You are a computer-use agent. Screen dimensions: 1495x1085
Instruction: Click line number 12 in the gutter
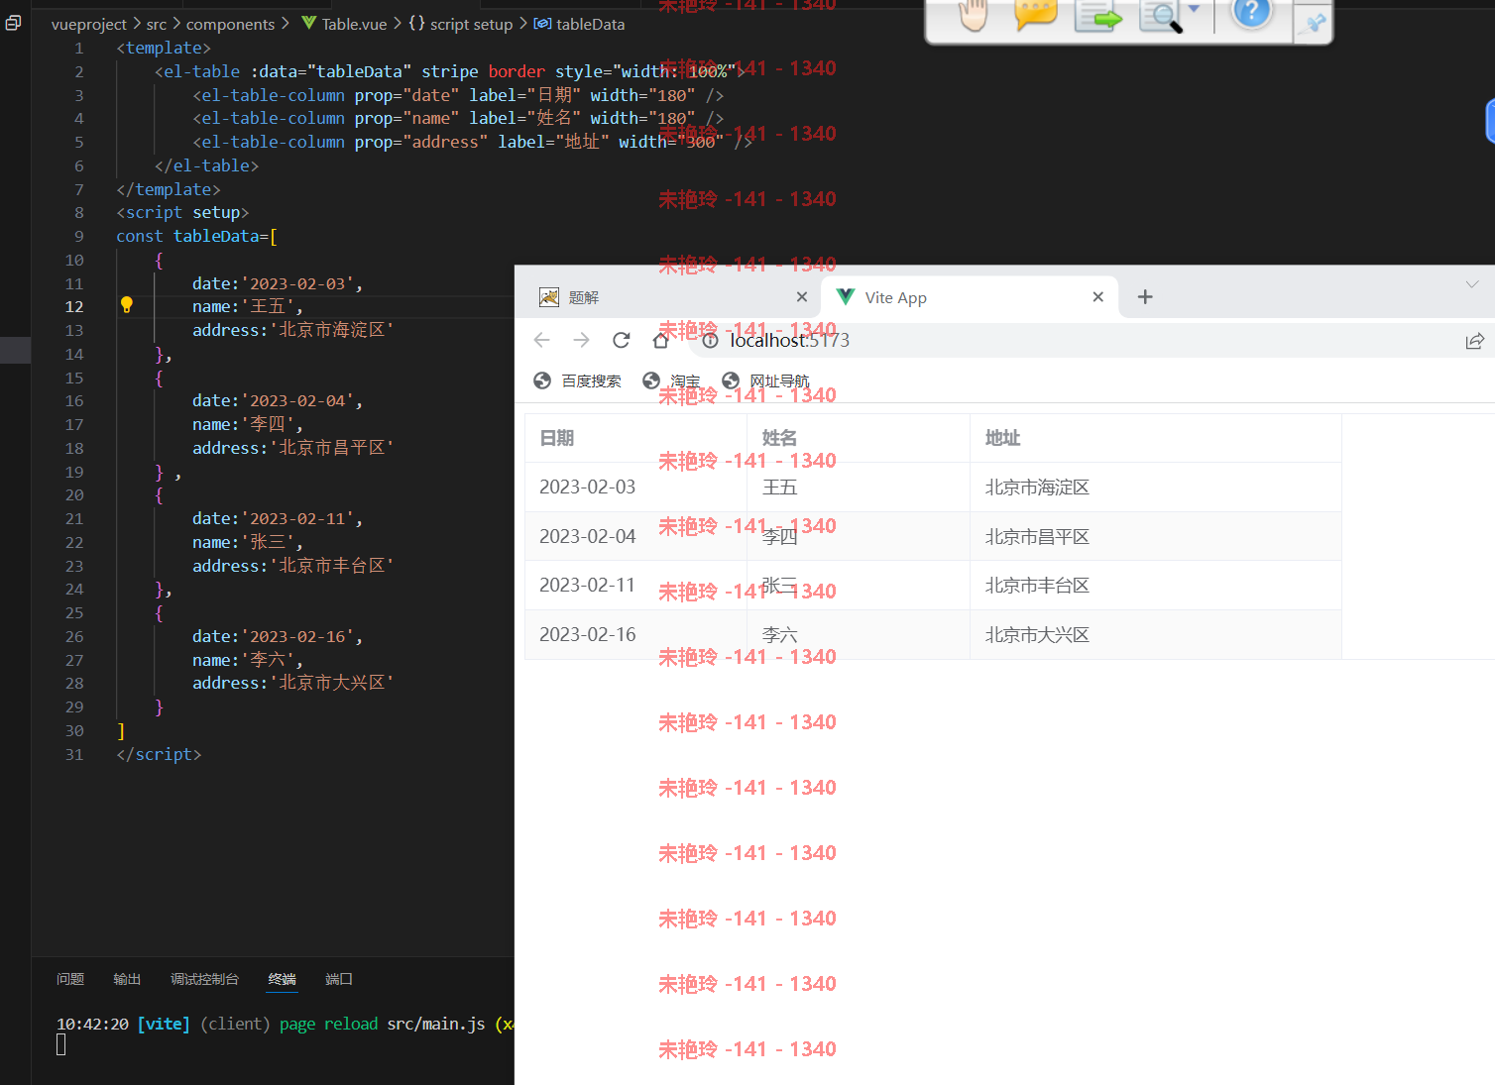[74, 307]
